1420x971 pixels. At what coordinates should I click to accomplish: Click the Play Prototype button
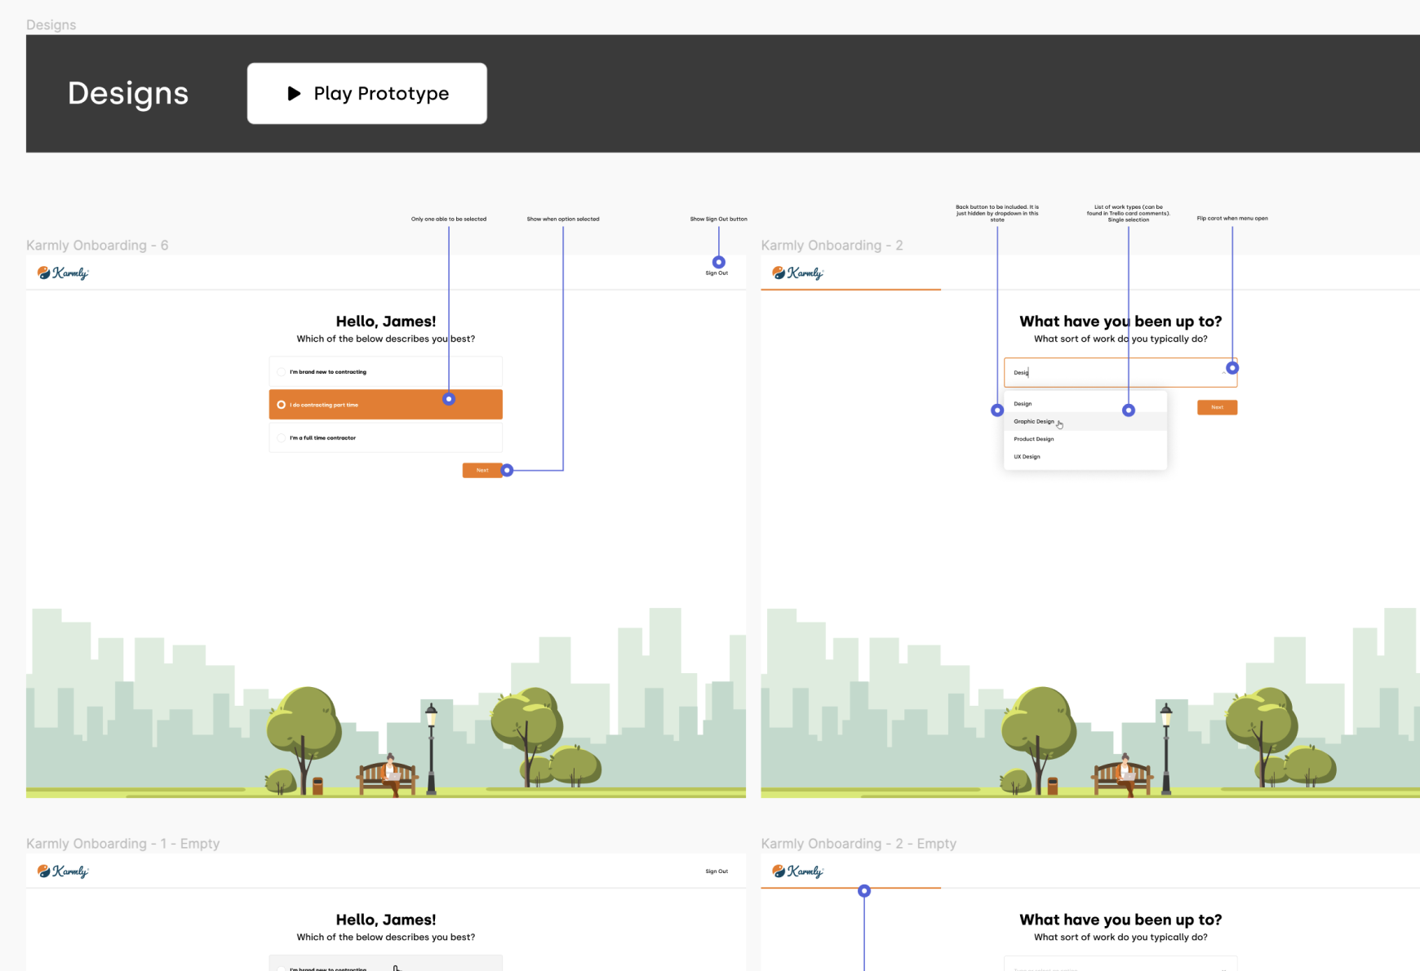pos(367,94)
